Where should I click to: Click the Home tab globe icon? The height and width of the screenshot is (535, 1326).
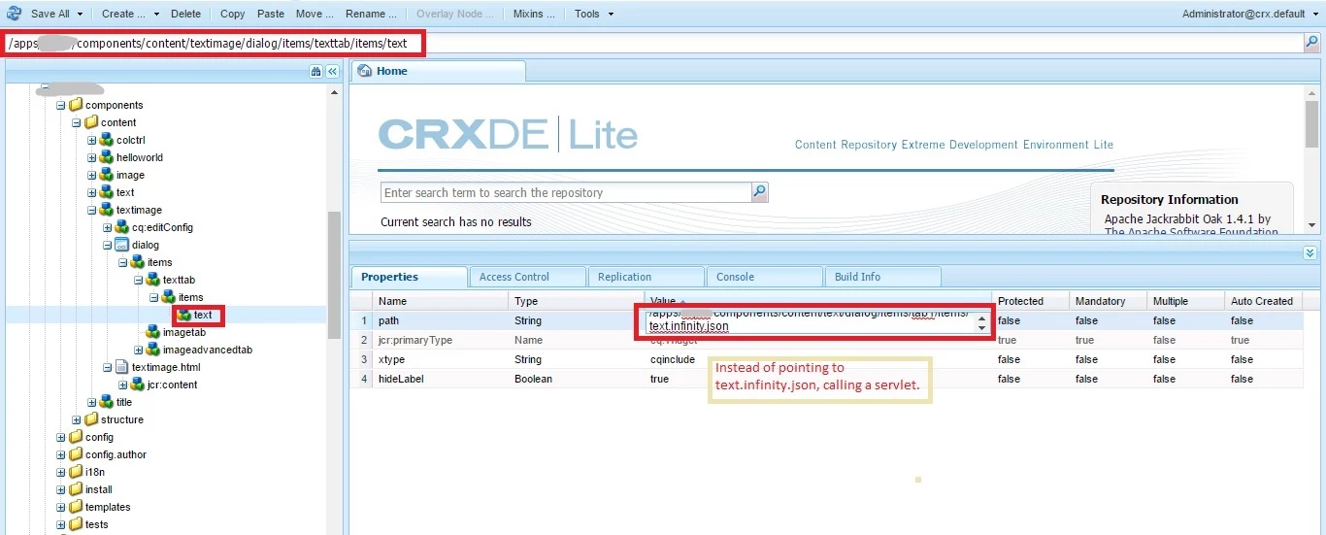[x=365, y=71]
